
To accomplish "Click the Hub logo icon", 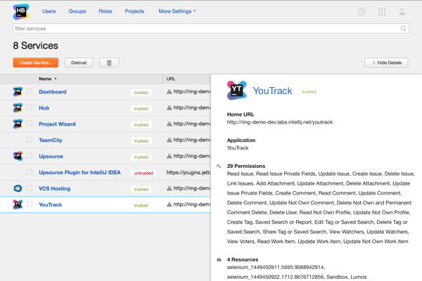I will [20, 11].
